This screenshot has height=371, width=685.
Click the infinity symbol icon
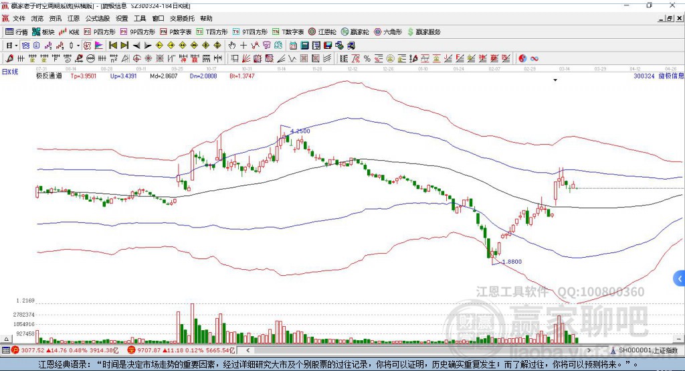pos(534,59)
